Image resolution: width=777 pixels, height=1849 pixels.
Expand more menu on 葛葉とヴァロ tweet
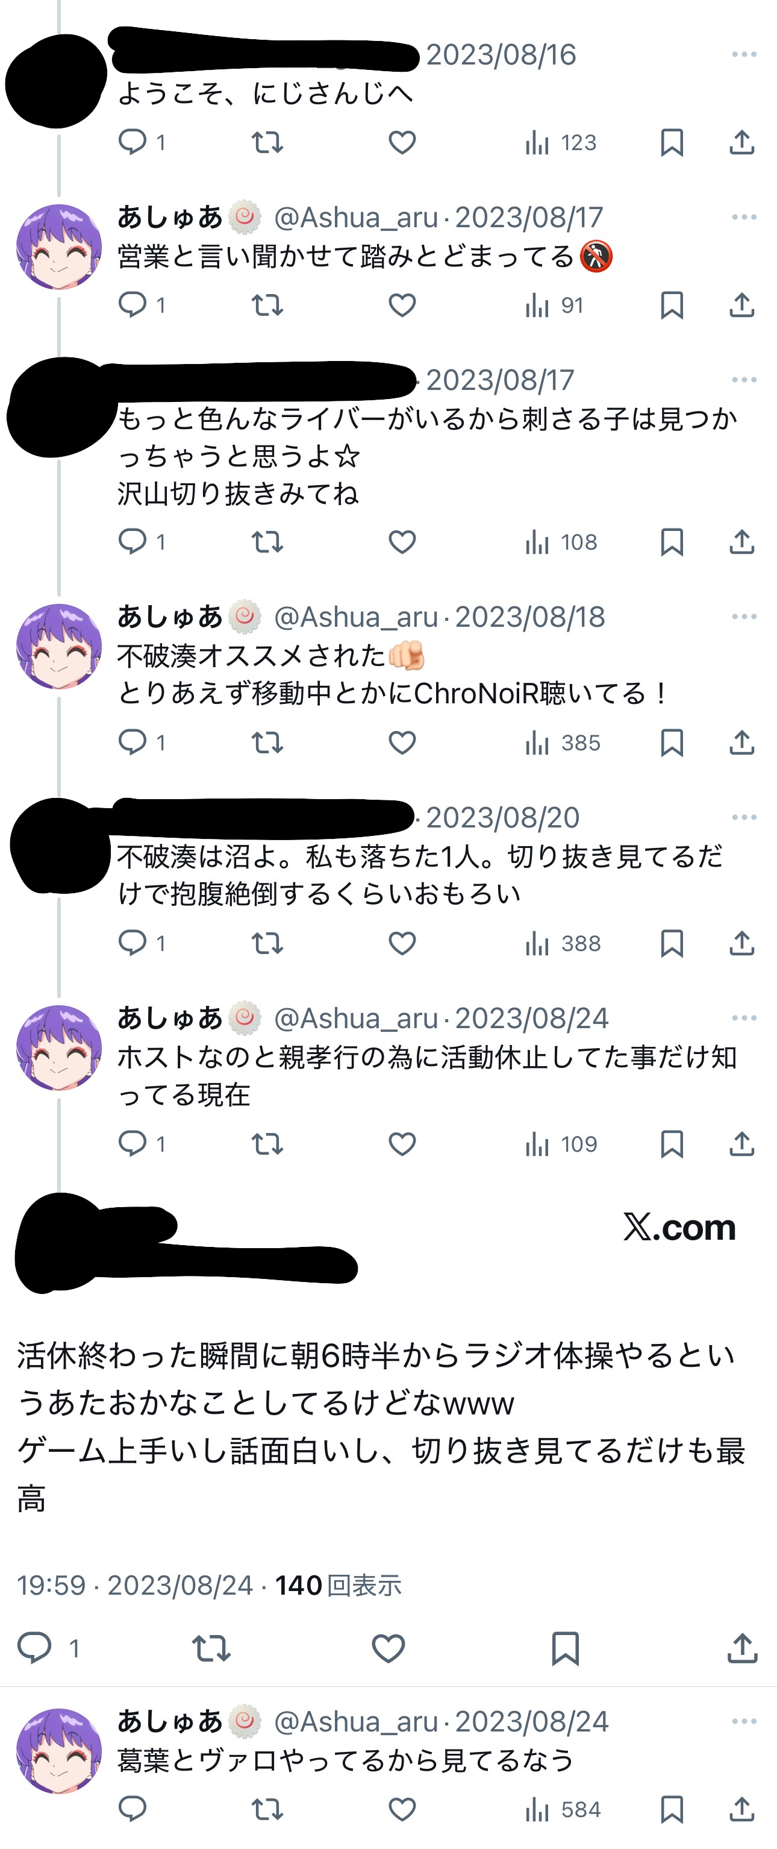[744, 1721]
